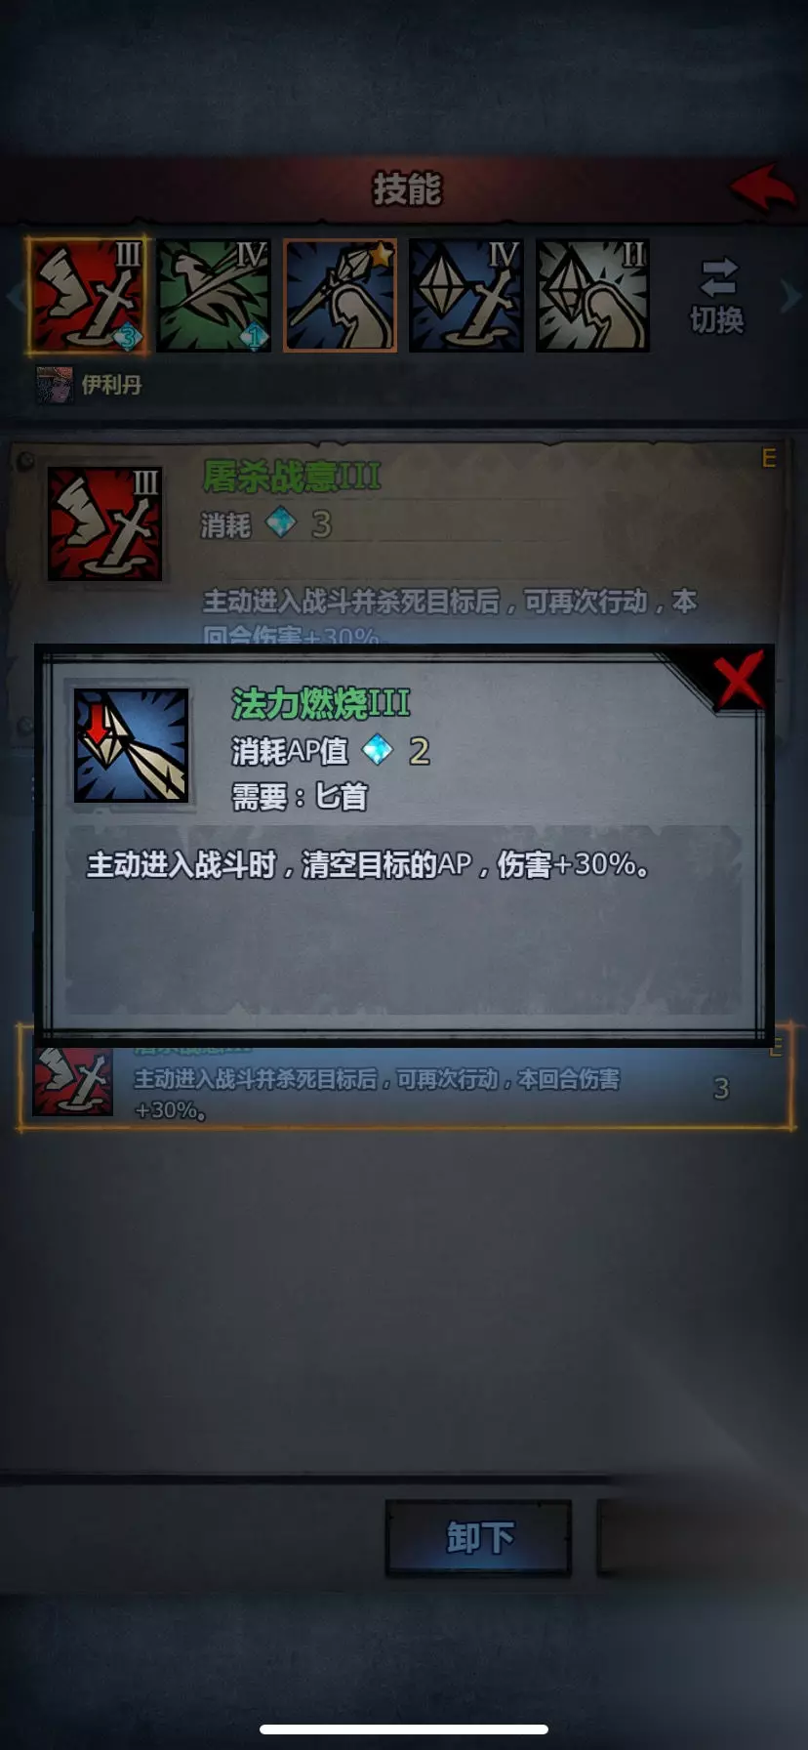Show next skills with right chevron
This screenshot has height=1750, width=808.
(789, 295)
